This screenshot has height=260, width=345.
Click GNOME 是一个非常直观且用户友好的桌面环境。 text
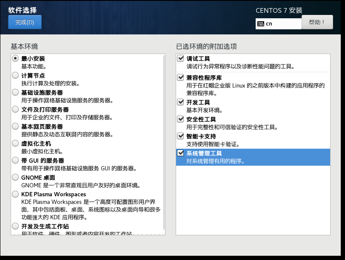click(x=81, y=185)
